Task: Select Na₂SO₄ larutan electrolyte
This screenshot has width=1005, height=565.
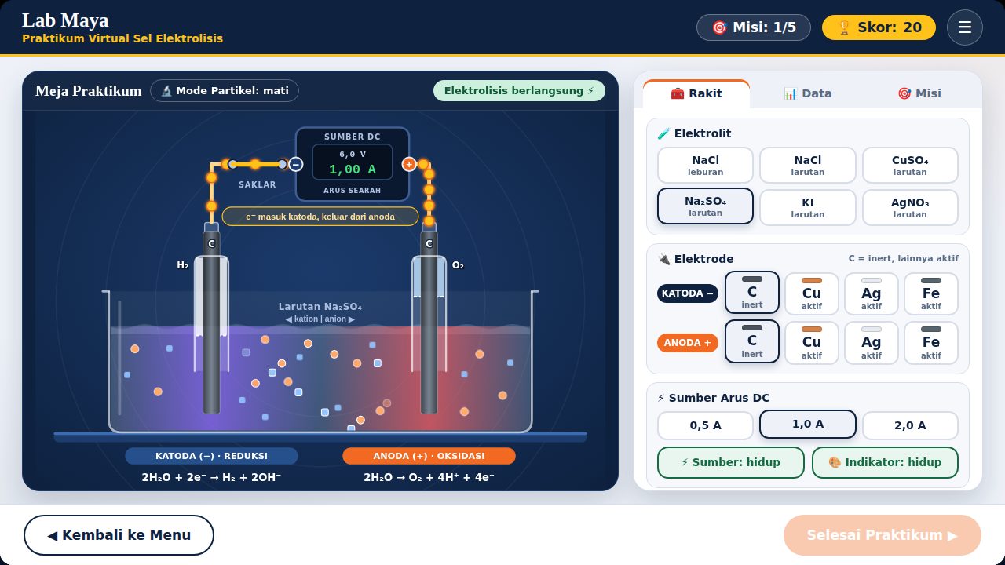Action: pyautogui.click(x=705, y=206)
